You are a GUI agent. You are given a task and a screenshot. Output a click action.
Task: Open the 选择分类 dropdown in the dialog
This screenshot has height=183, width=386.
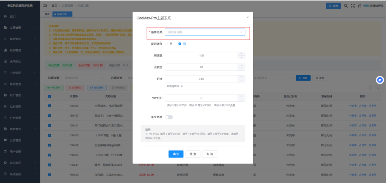point(205,32)
